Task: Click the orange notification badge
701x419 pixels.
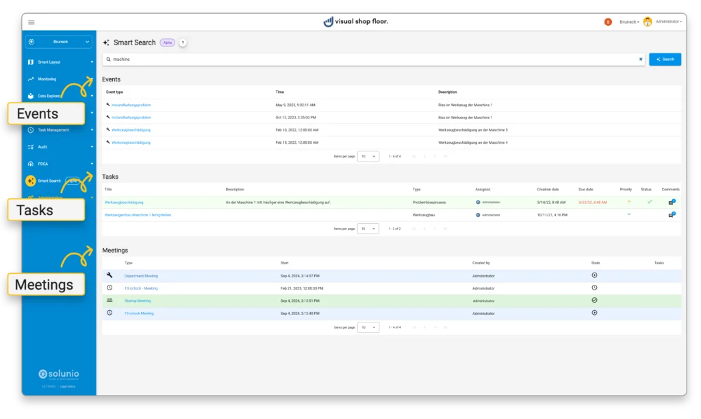Action: pyautogui.click(x=608, y=22)
